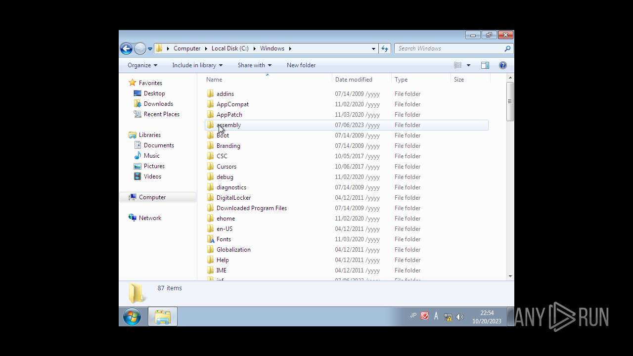Click the volume speaker tray icon
This screenshot has height=356, width=633.
(x=459, y=316)
